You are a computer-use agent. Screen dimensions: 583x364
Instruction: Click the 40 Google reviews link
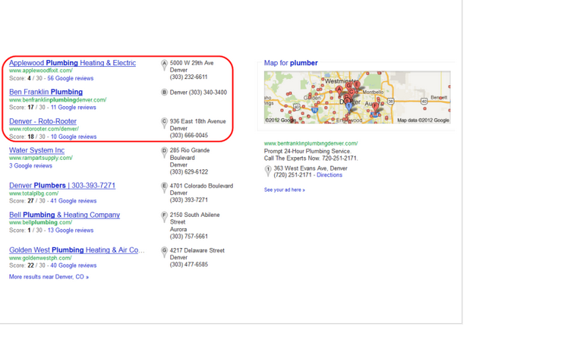click(73, 265)
